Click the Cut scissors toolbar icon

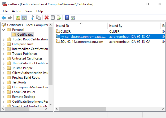coord(32,18)
